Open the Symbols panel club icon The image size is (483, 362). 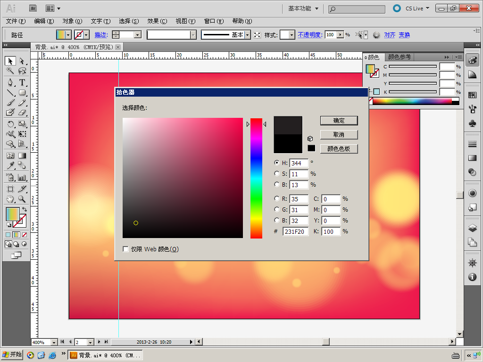click(x=472, y=123)
